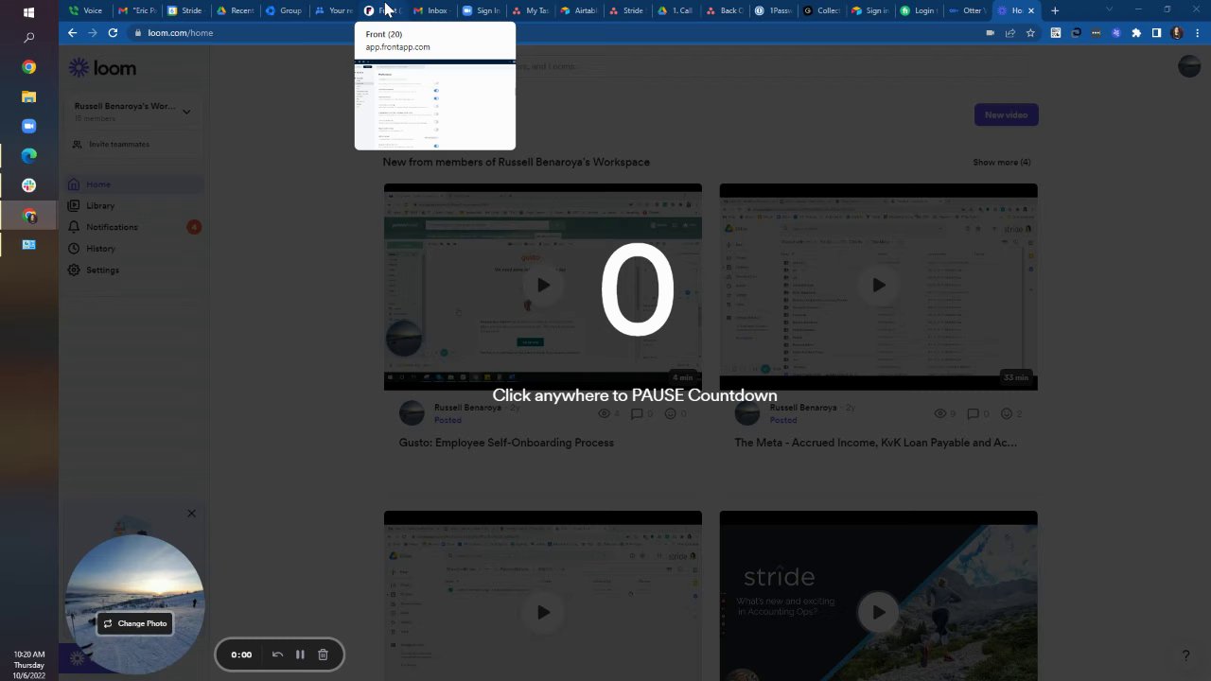The width and height of the screenshot is (1211, 681).
Task: Close the camera bubble with X
Action: 191,514
